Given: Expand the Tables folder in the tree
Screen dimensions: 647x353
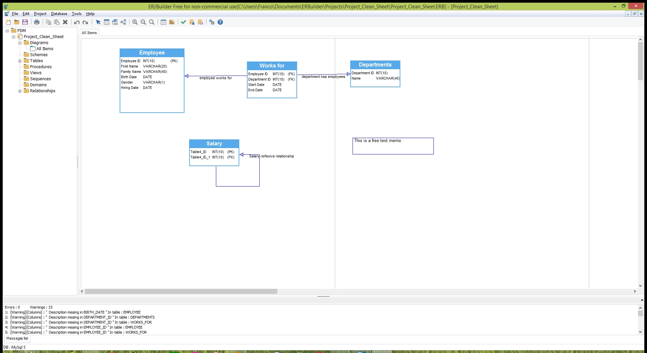Looking at the screenshot, I should click(20, 61).
